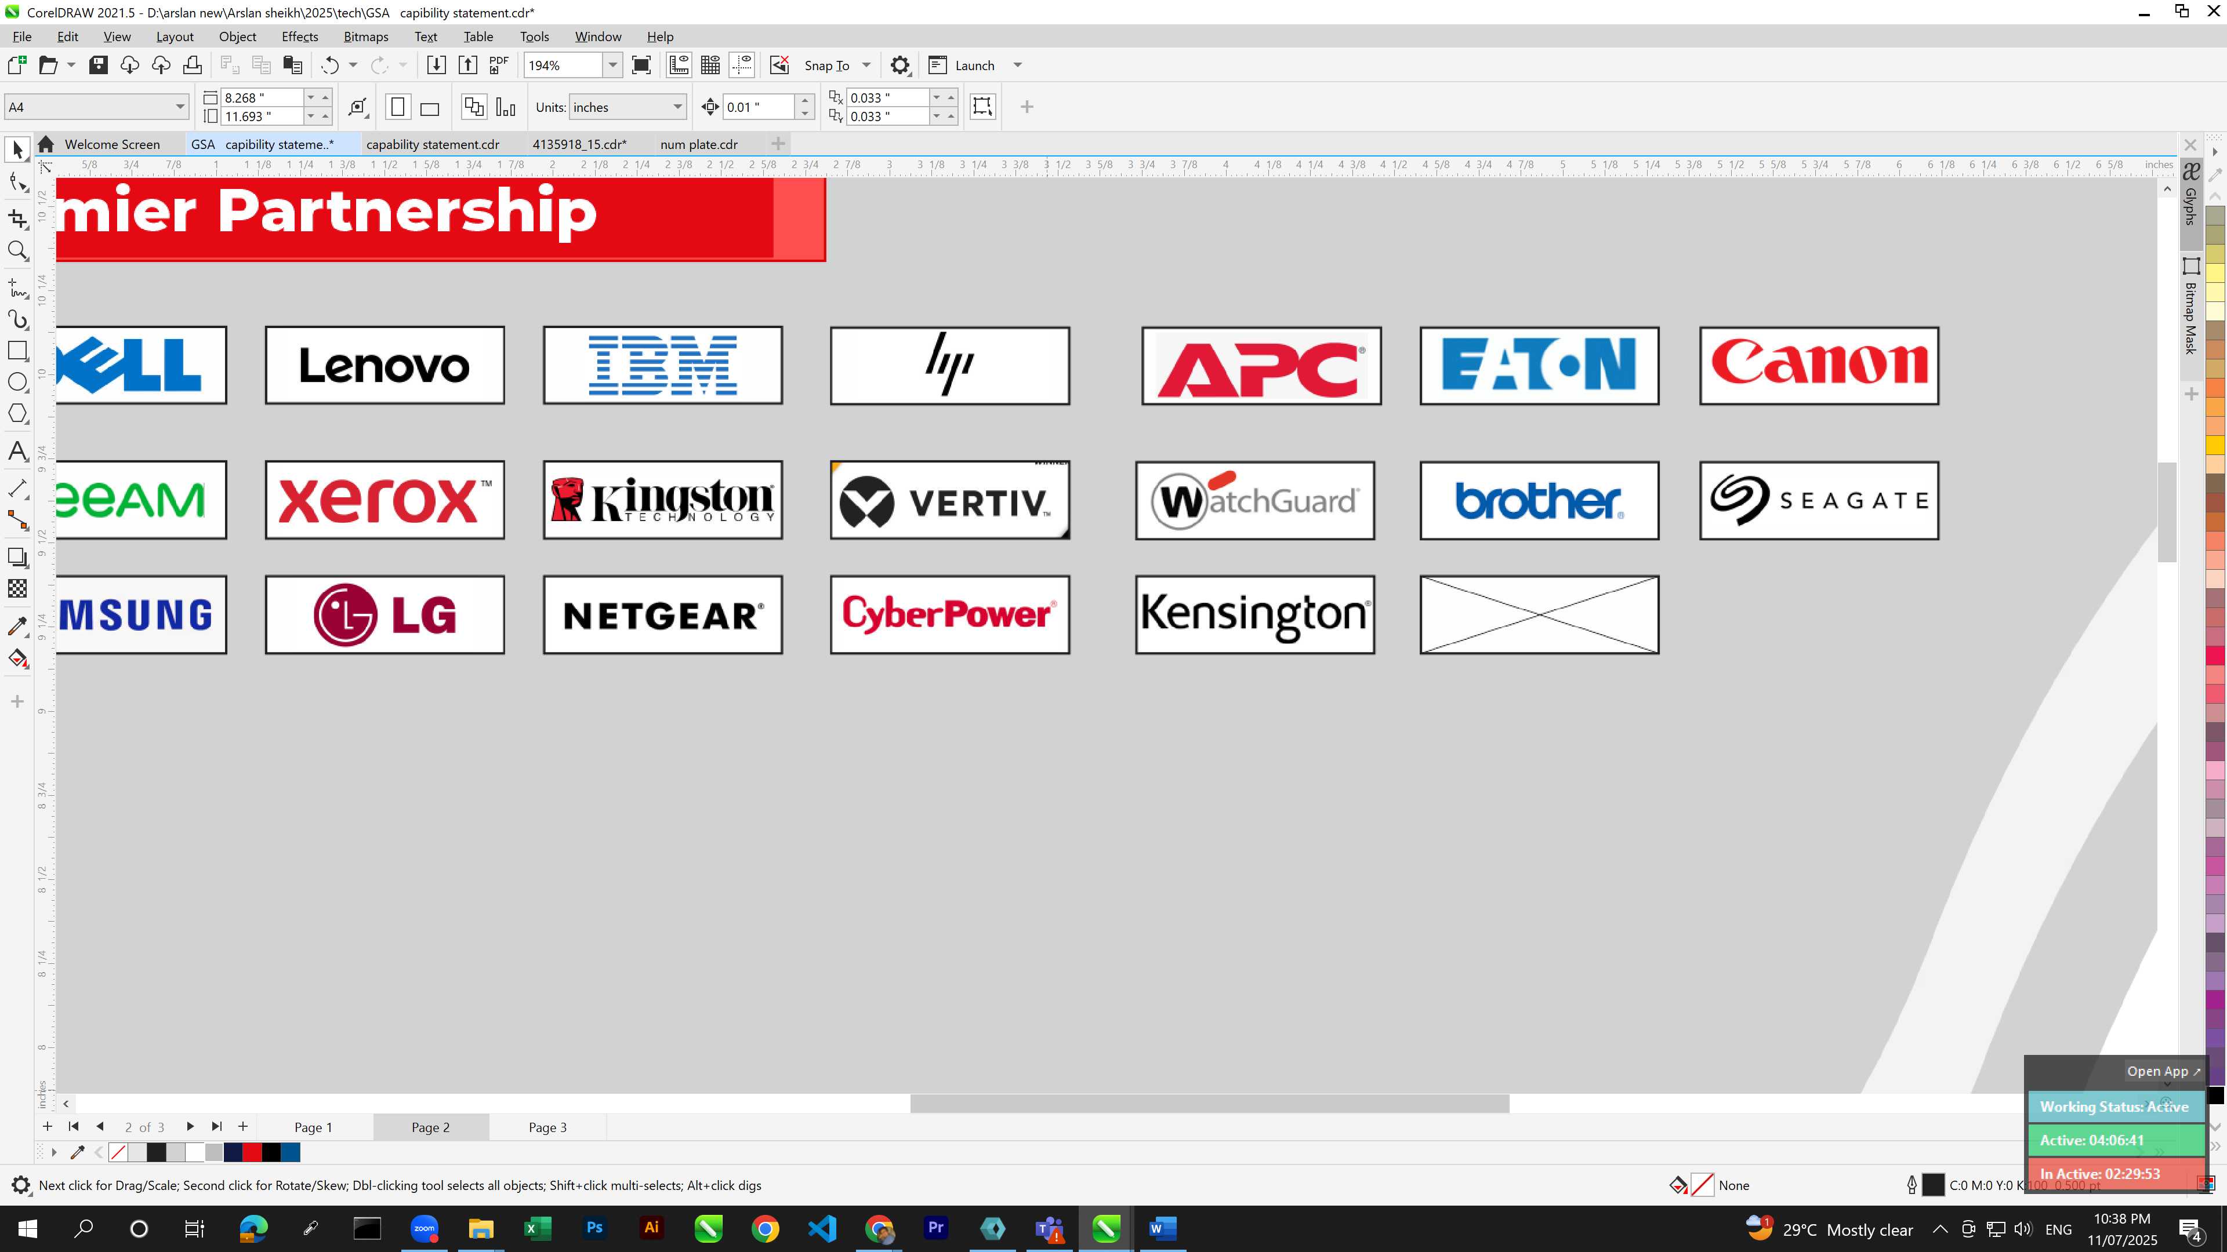The image size is (2227, 1252).
Task: Switch to capability statement.cdr tab
Action: click(432, 144)
